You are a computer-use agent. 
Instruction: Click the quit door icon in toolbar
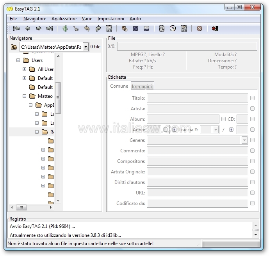tap(215, 28)
